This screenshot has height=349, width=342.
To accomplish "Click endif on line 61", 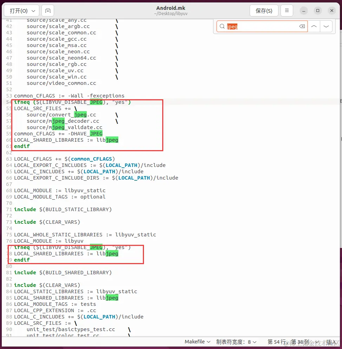I will click(22, 147).
